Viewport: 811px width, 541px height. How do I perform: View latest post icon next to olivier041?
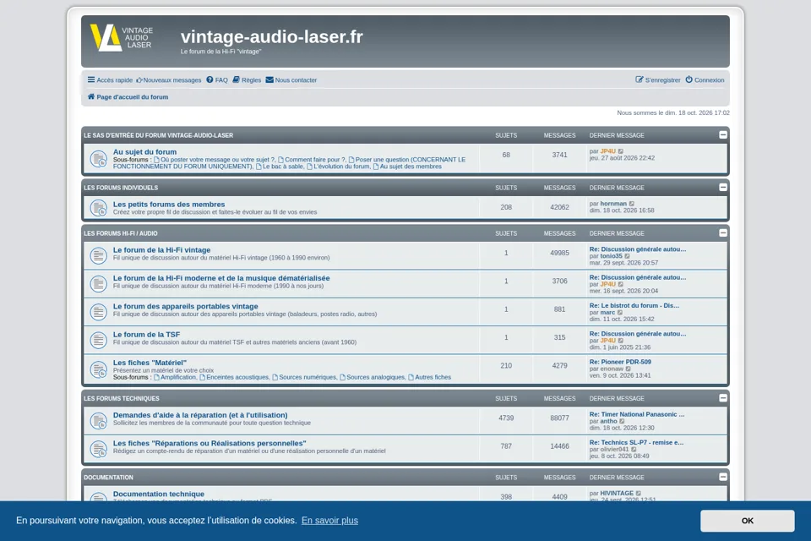coord(634,450)
